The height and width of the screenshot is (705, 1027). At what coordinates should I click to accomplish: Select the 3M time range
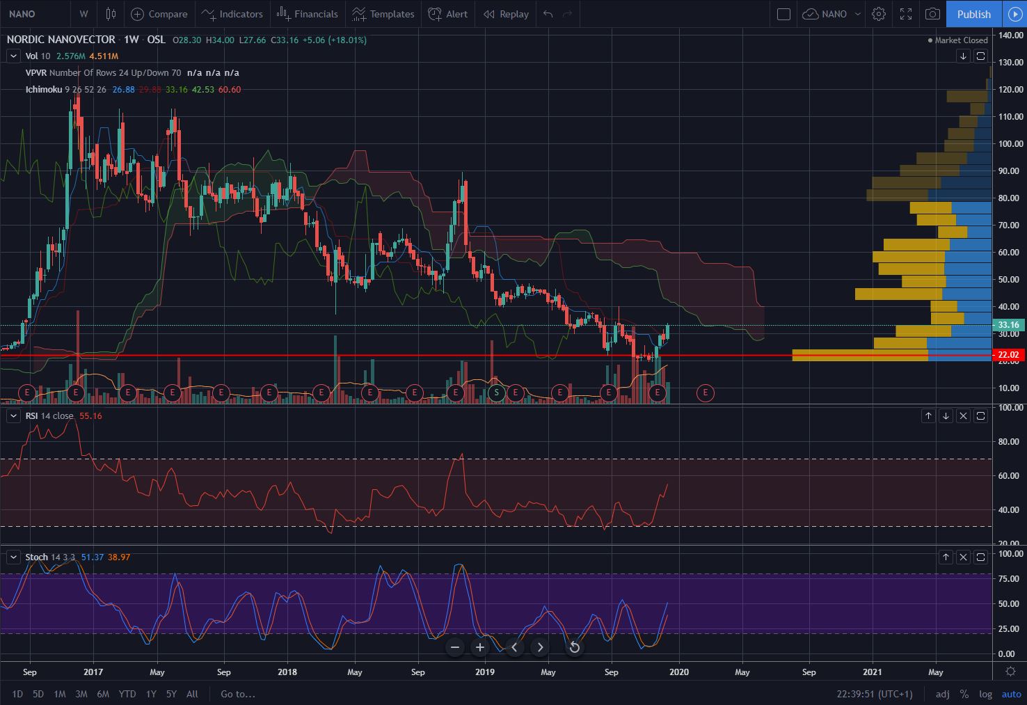[x=81, y=694]
